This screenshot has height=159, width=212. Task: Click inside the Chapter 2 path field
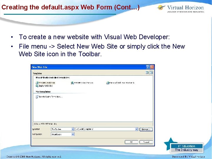pos(105,129)
